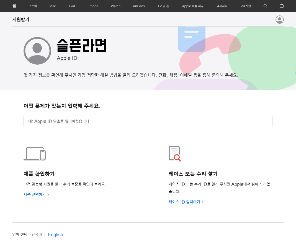The width and height of the screenshot is (296, 243).
Task: Click the 케이스 ID 입력하기 link
Action: 186,202
